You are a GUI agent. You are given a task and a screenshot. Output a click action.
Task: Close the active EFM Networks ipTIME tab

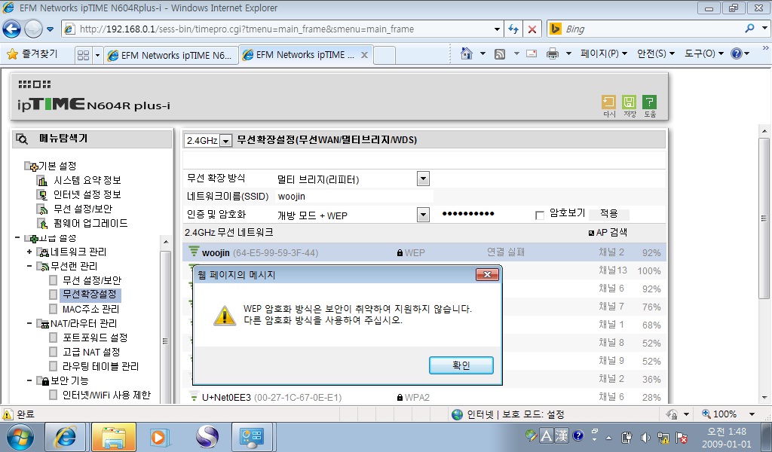[364, 54]
